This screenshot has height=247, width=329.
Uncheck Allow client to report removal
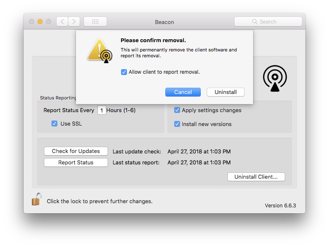pyautogui.click(x=124, y=72)
